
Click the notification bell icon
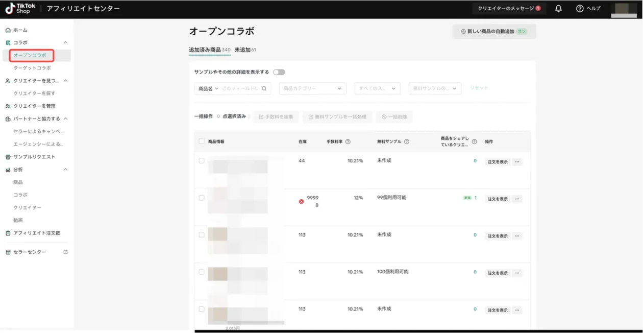[558, 9]
